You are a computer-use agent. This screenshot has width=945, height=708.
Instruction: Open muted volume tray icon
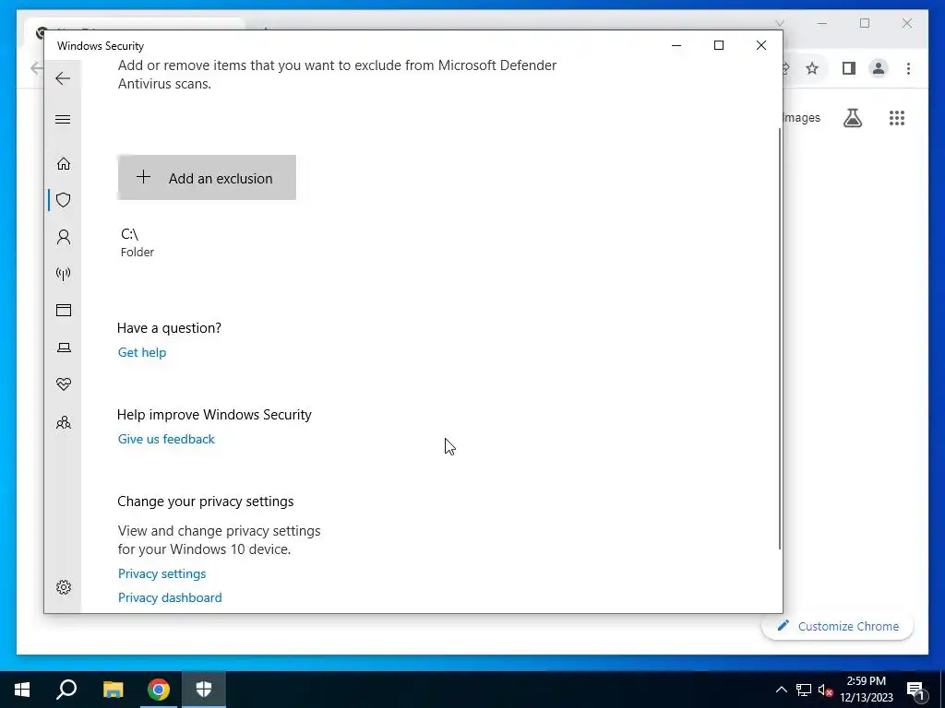(825, 690)
